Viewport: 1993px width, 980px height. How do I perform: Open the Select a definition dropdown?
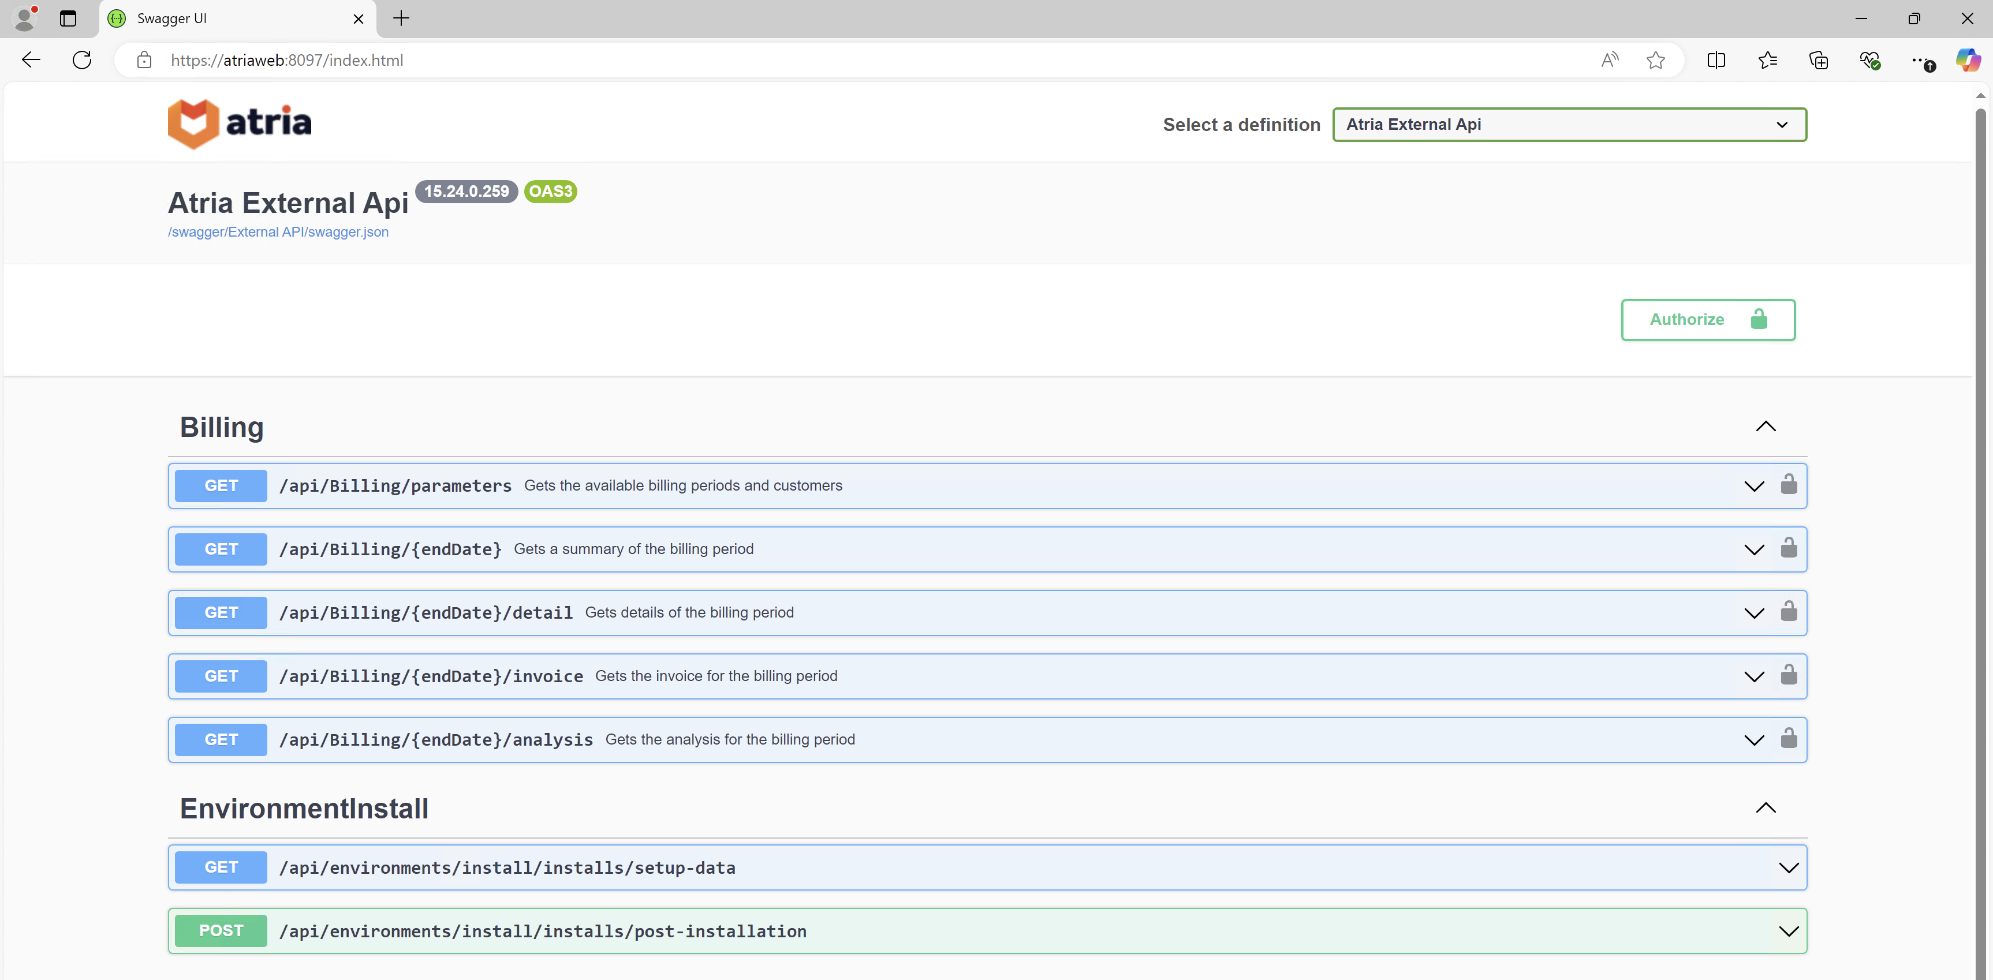[1569, 124]
